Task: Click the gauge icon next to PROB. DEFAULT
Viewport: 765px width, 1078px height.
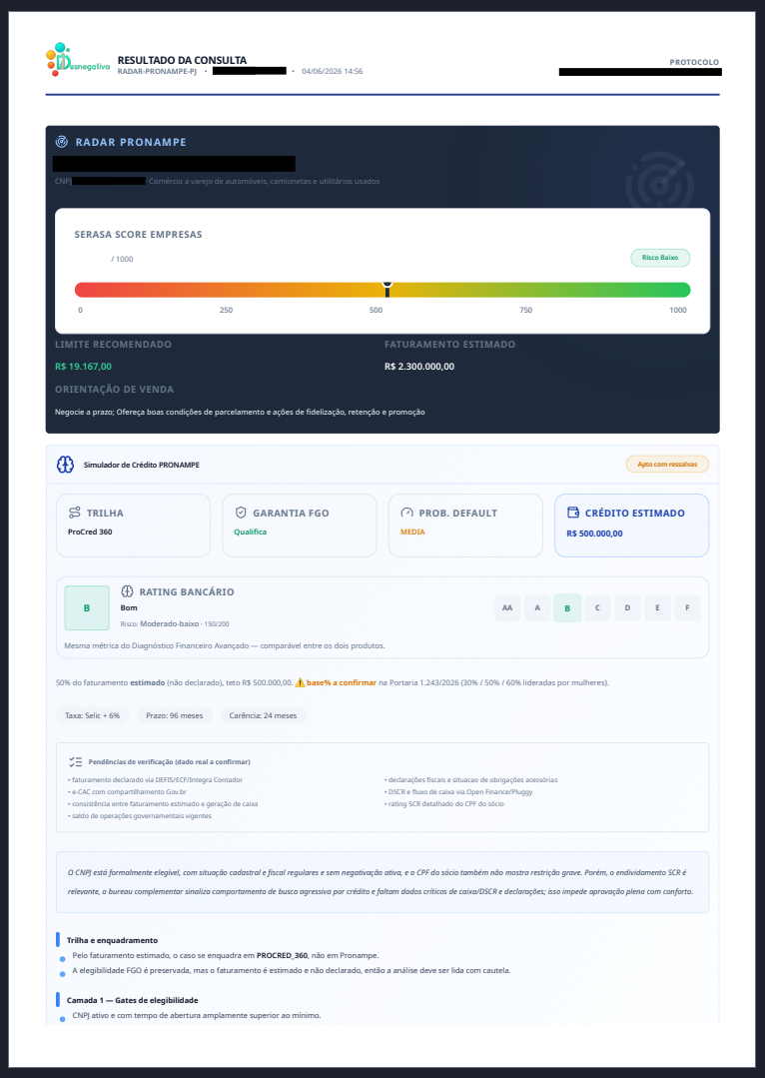Action: click(406, 513)
